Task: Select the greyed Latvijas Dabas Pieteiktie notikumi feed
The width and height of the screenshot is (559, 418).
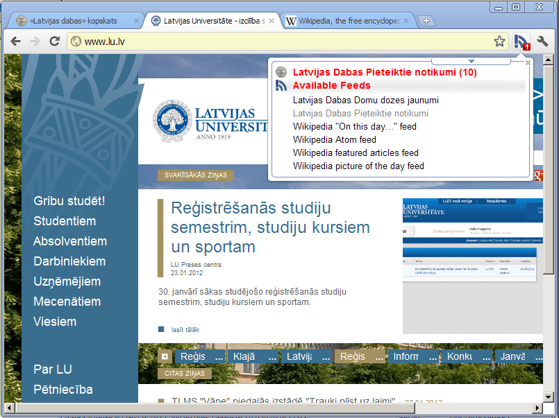Action: coord(360,113)
